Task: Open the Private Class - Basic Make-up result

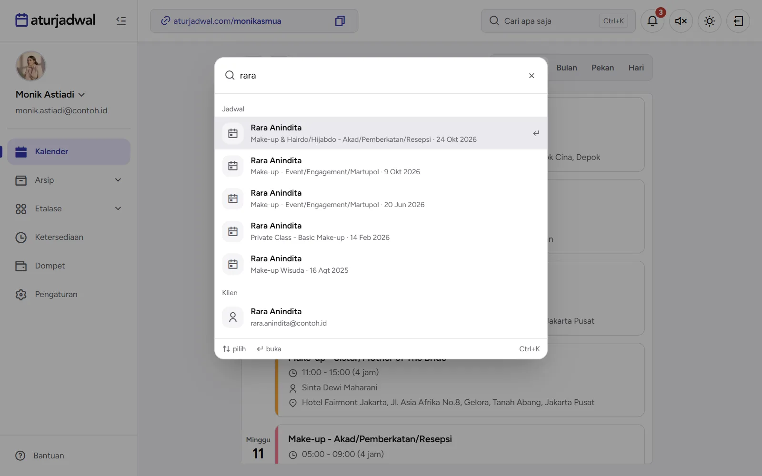Action: [381, 231]
